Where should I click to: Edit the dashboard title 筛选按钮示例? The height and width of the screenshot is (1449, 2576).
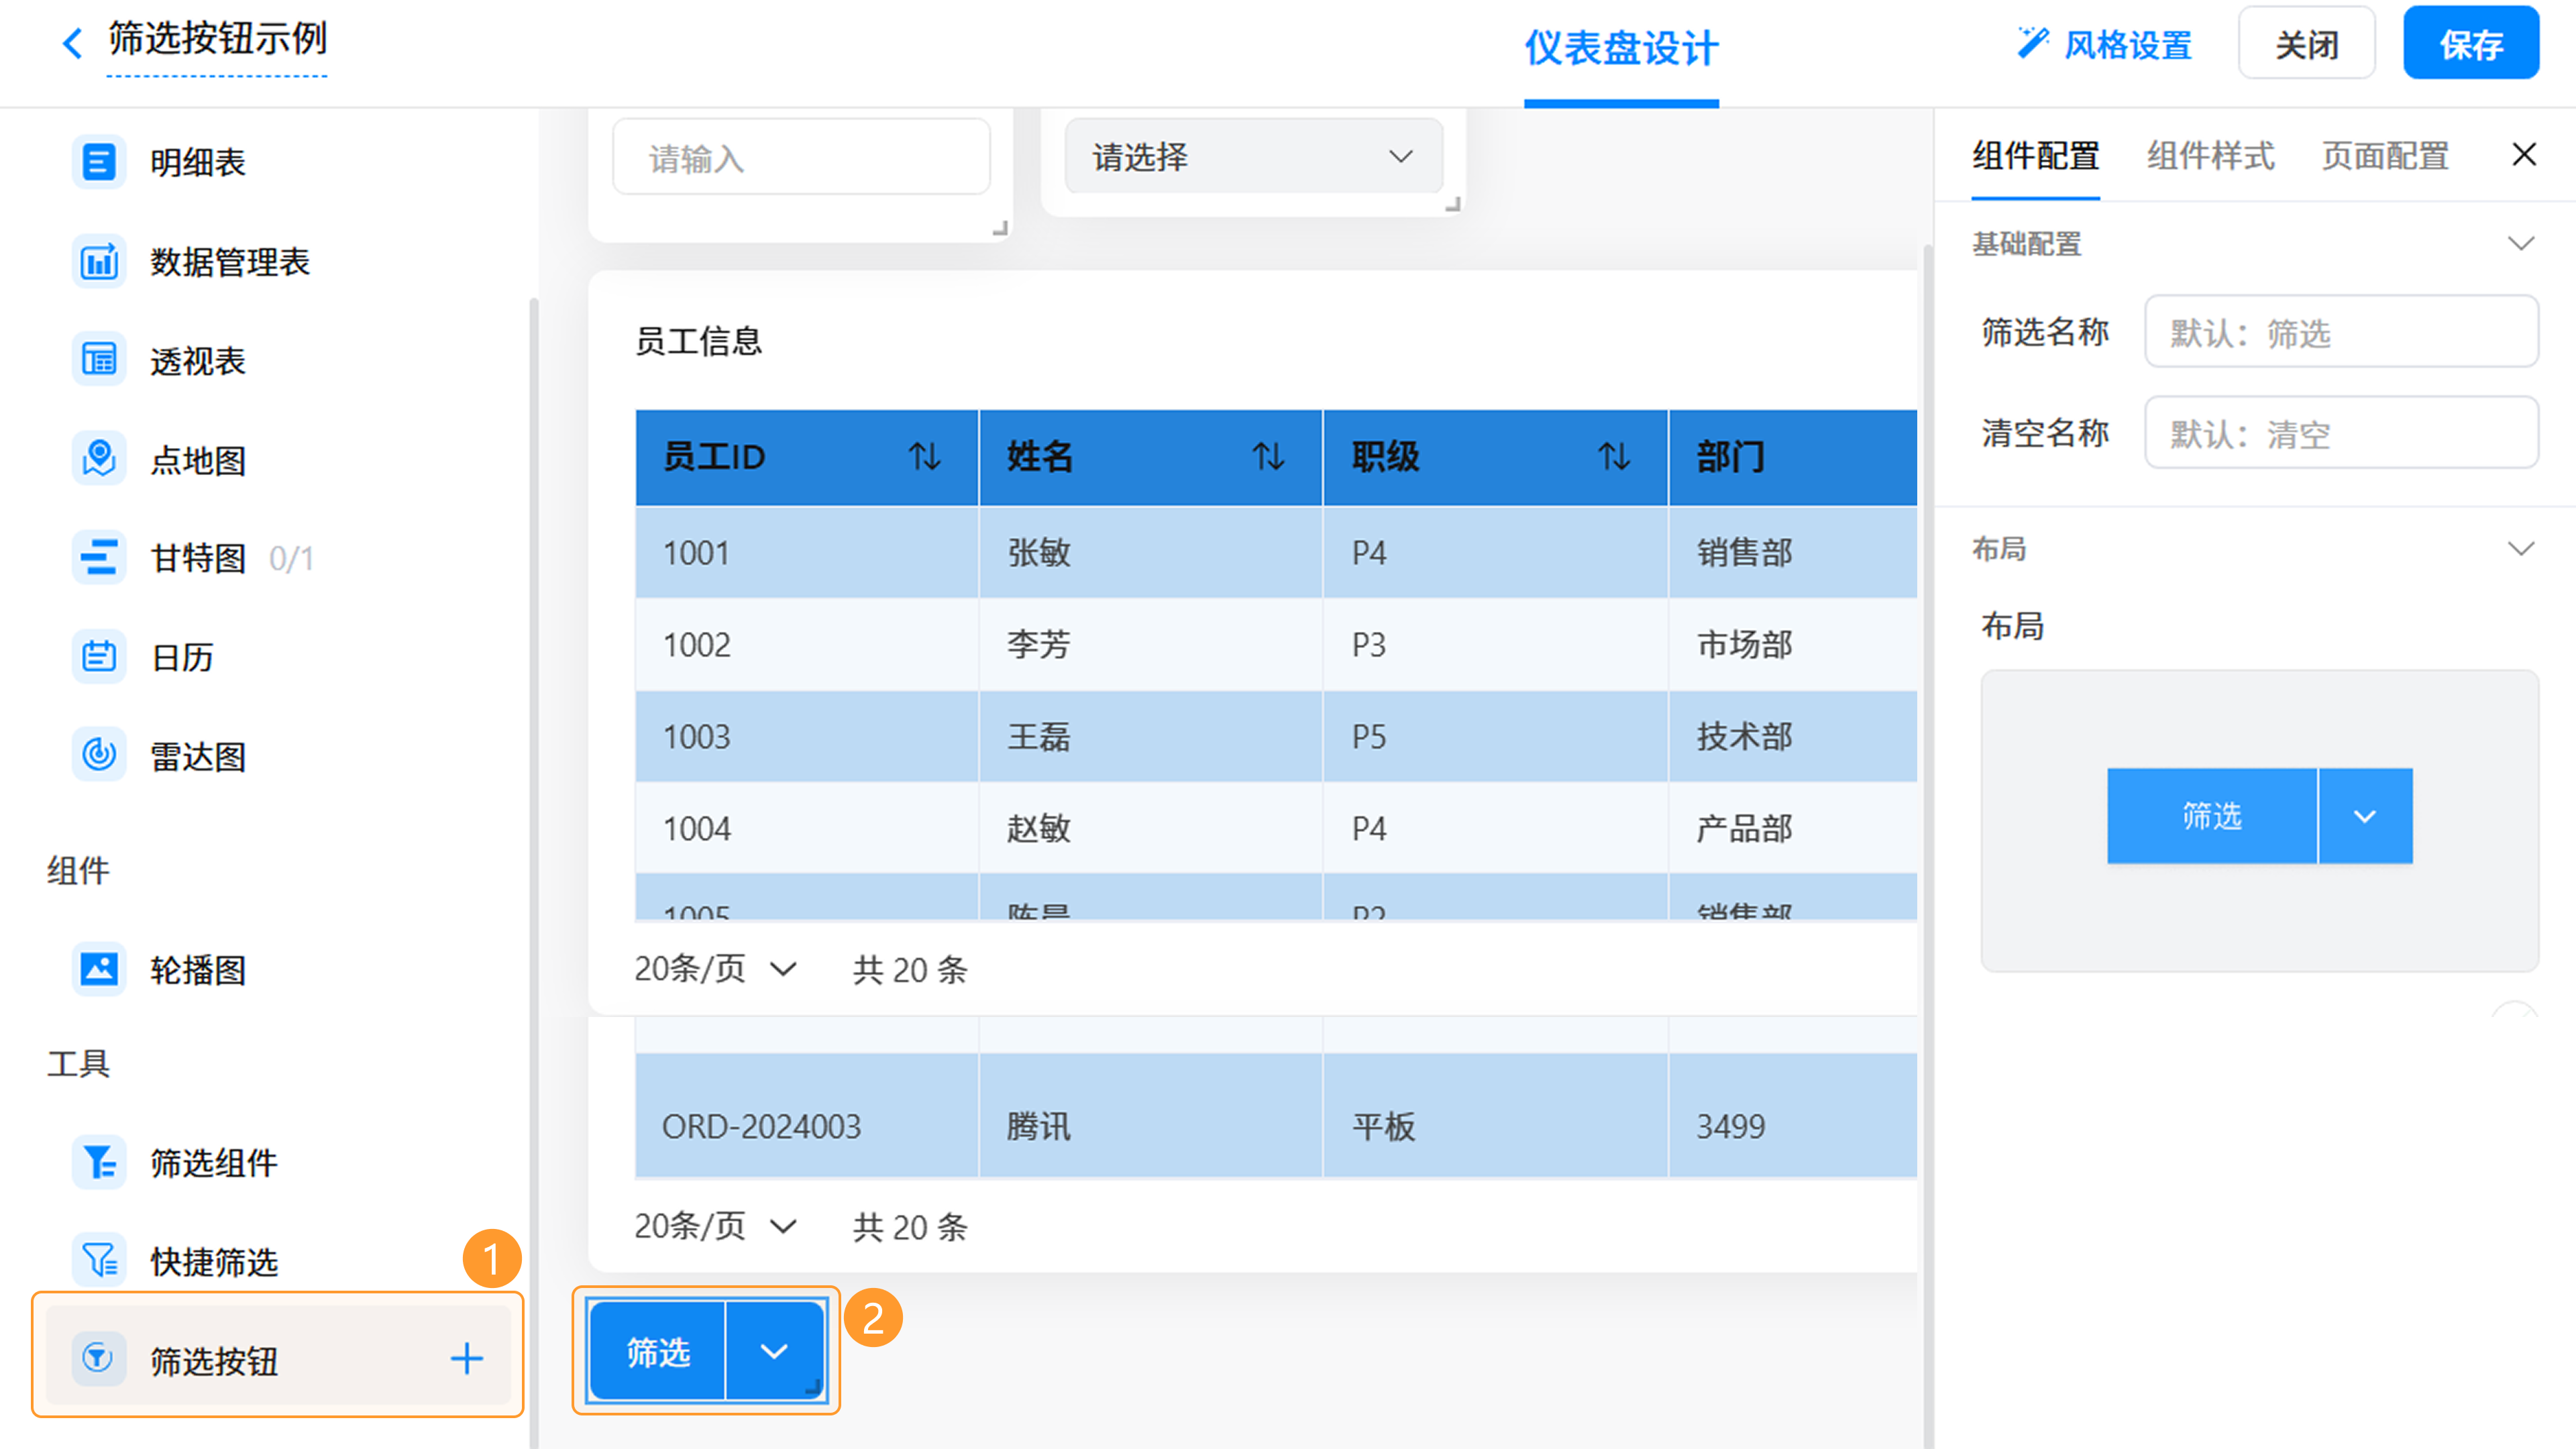(x=217, y=40)
